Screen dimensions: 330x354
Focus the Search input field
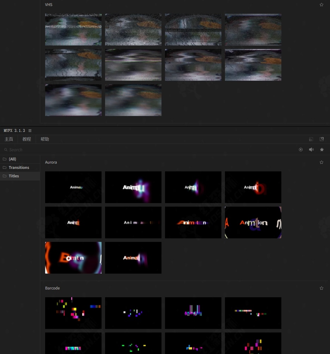[149, 150]
